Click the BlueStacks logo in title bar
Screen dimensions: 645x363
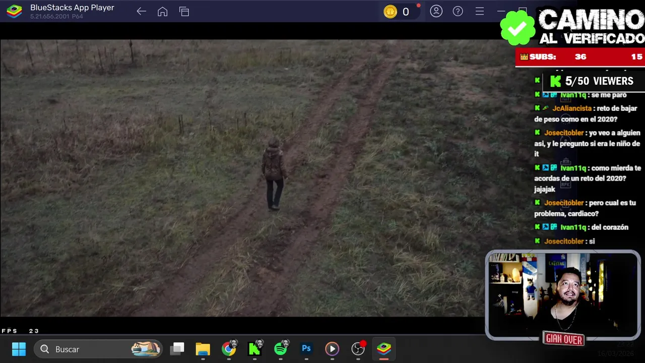(x=14, y=11)
